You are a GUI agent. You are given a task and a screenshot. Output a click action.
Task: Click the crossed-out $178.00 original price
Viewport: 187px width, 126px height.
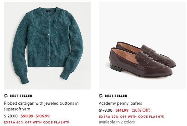(x=106, y=110)
